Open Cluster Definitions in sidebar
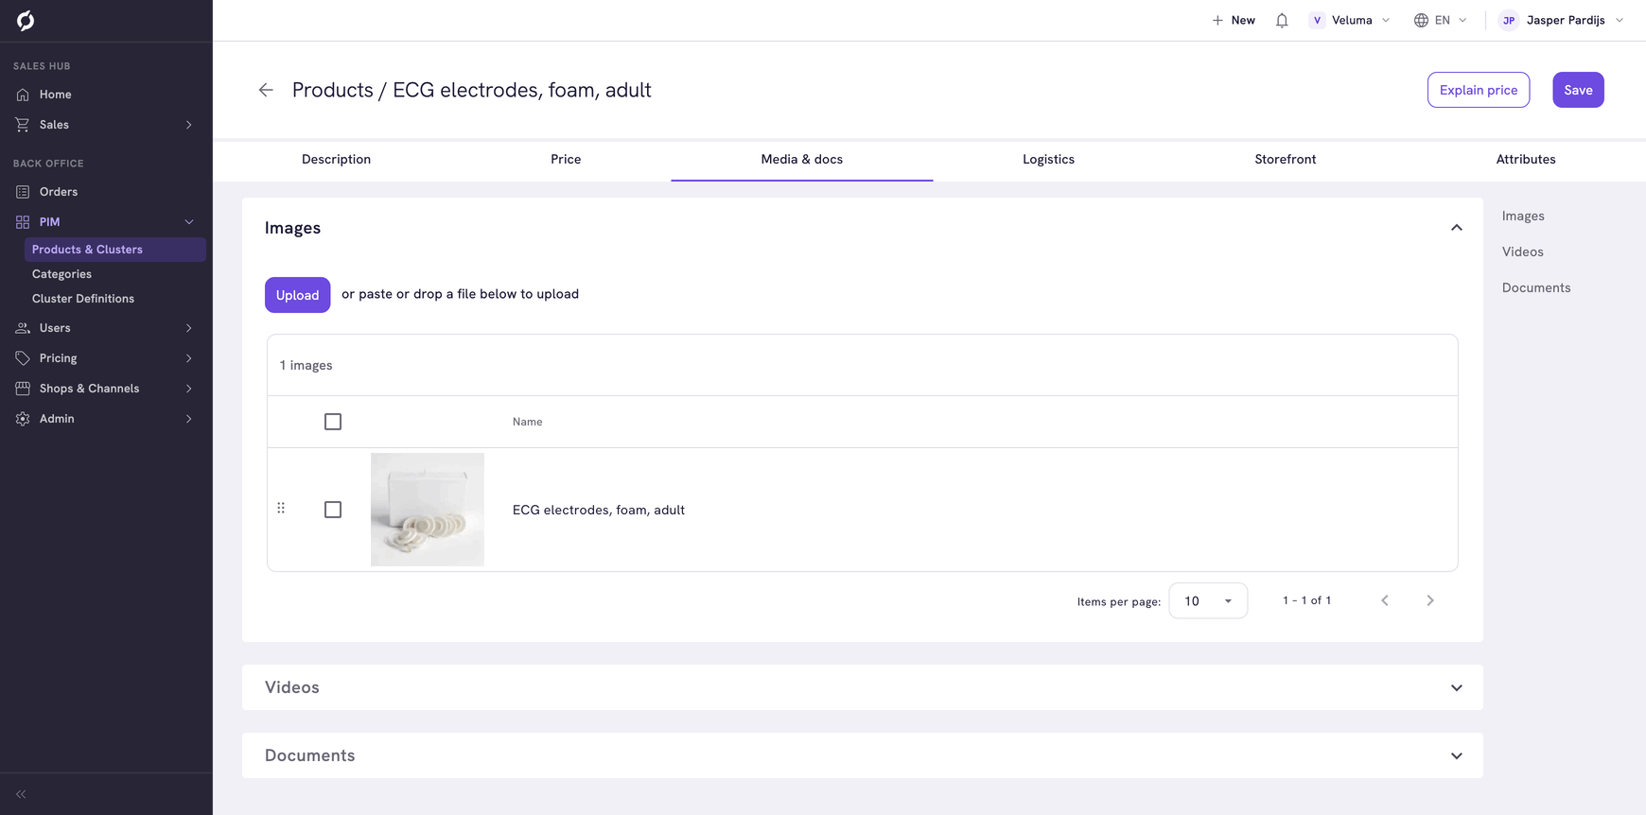 [x=83, y=299]
